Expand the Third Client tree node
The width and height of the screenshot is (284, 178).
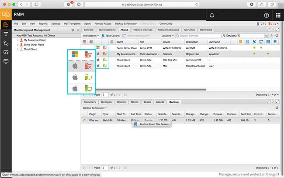pyautogui.click(x=18, y=49)
